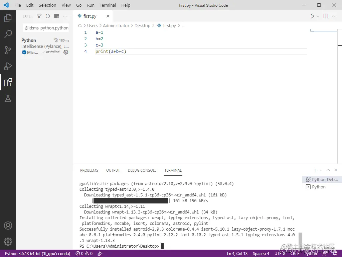
Task: Click the C: breadcrumb segment
Action: tap(80, 25)
